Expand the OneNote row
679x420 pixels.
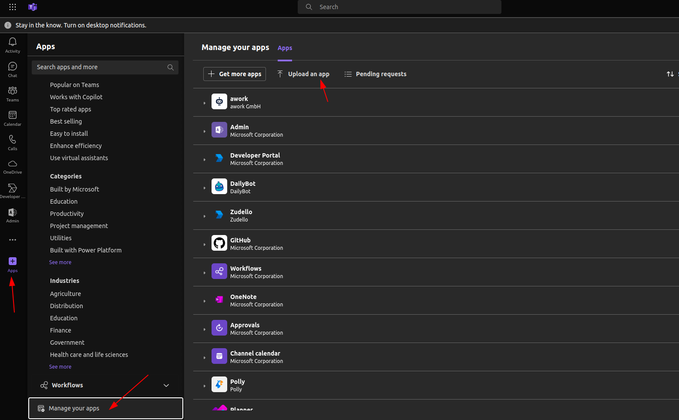point(204,301)
